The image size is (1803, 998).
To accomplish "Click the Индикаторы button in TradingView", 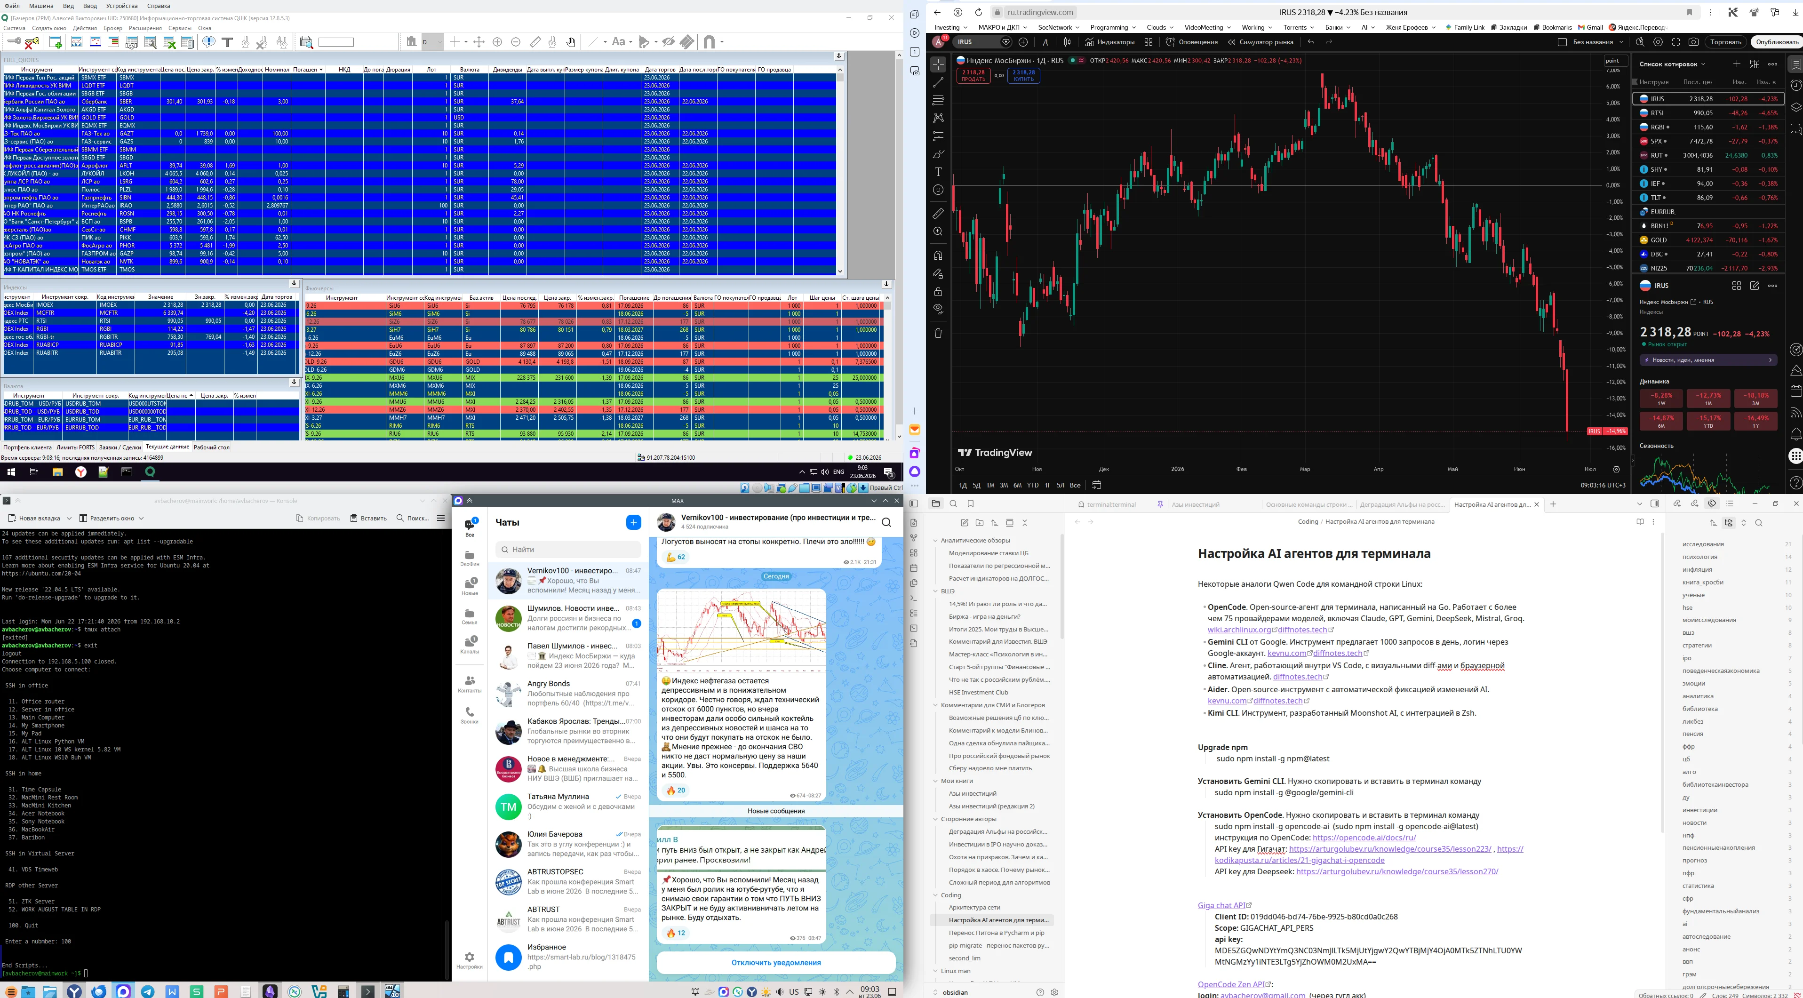I will (x=1111, y=42).
